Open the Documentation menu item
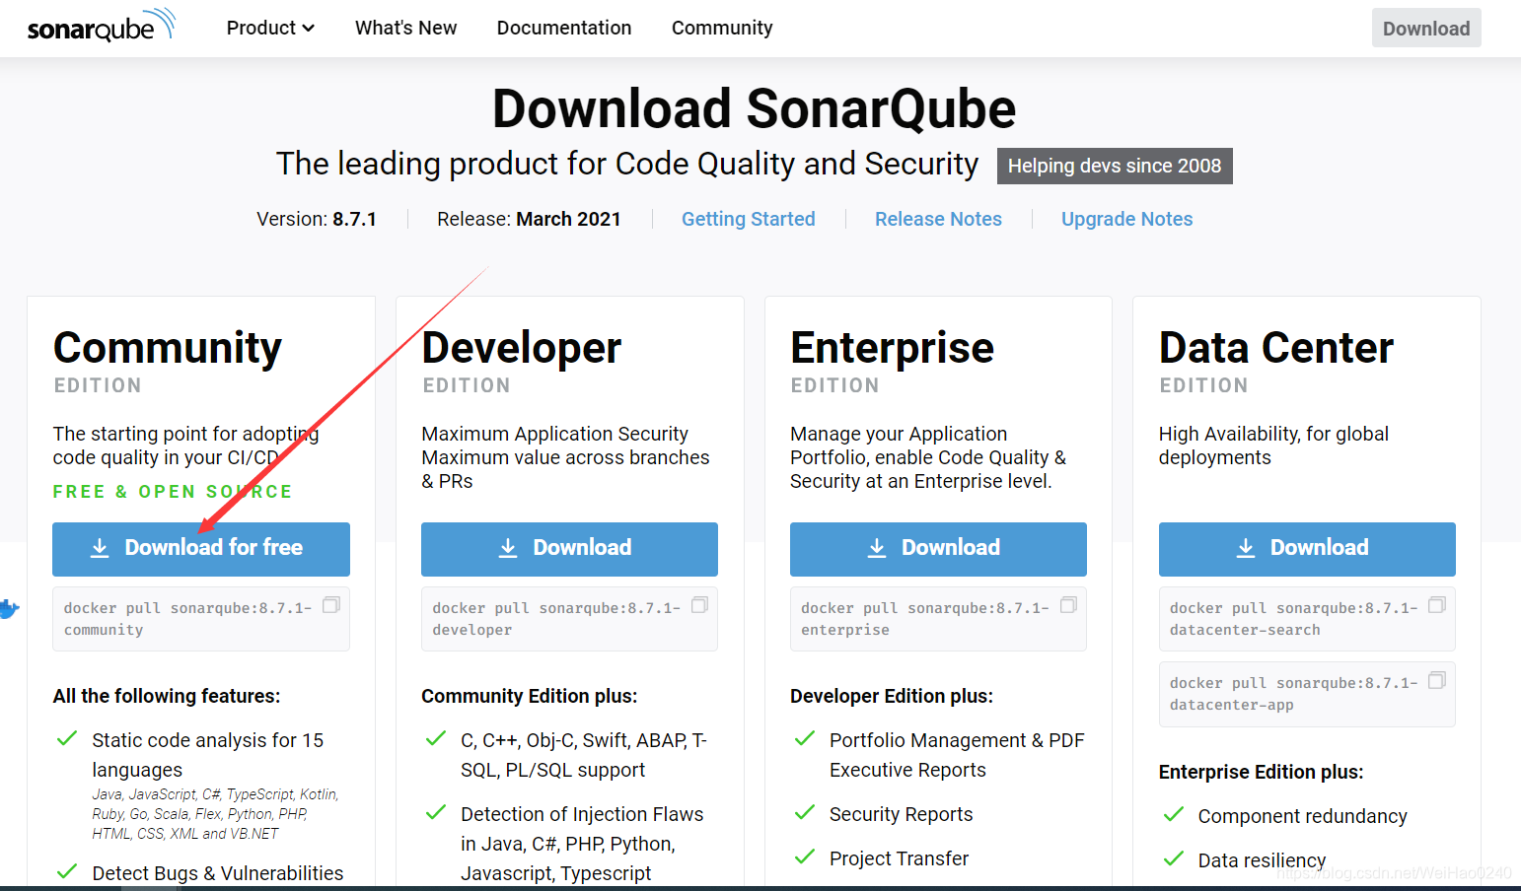Screen dimensions: 1521x891 click(564, 28)
